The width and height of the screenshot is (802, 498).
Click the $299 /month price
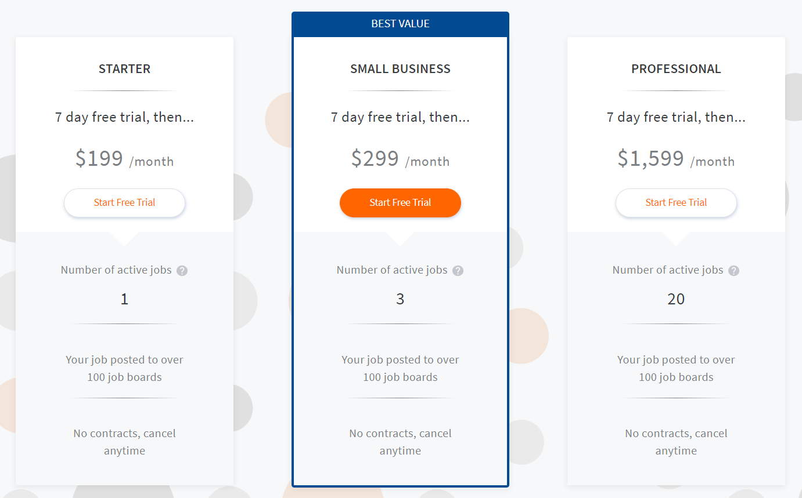[400, 159]
